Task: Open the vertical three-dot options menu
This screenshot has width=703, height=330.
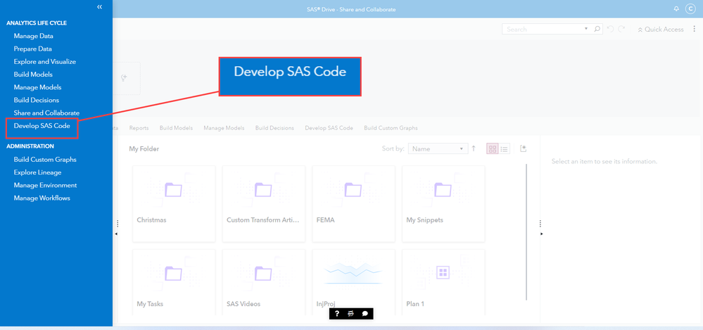Action: click(694, 29)
